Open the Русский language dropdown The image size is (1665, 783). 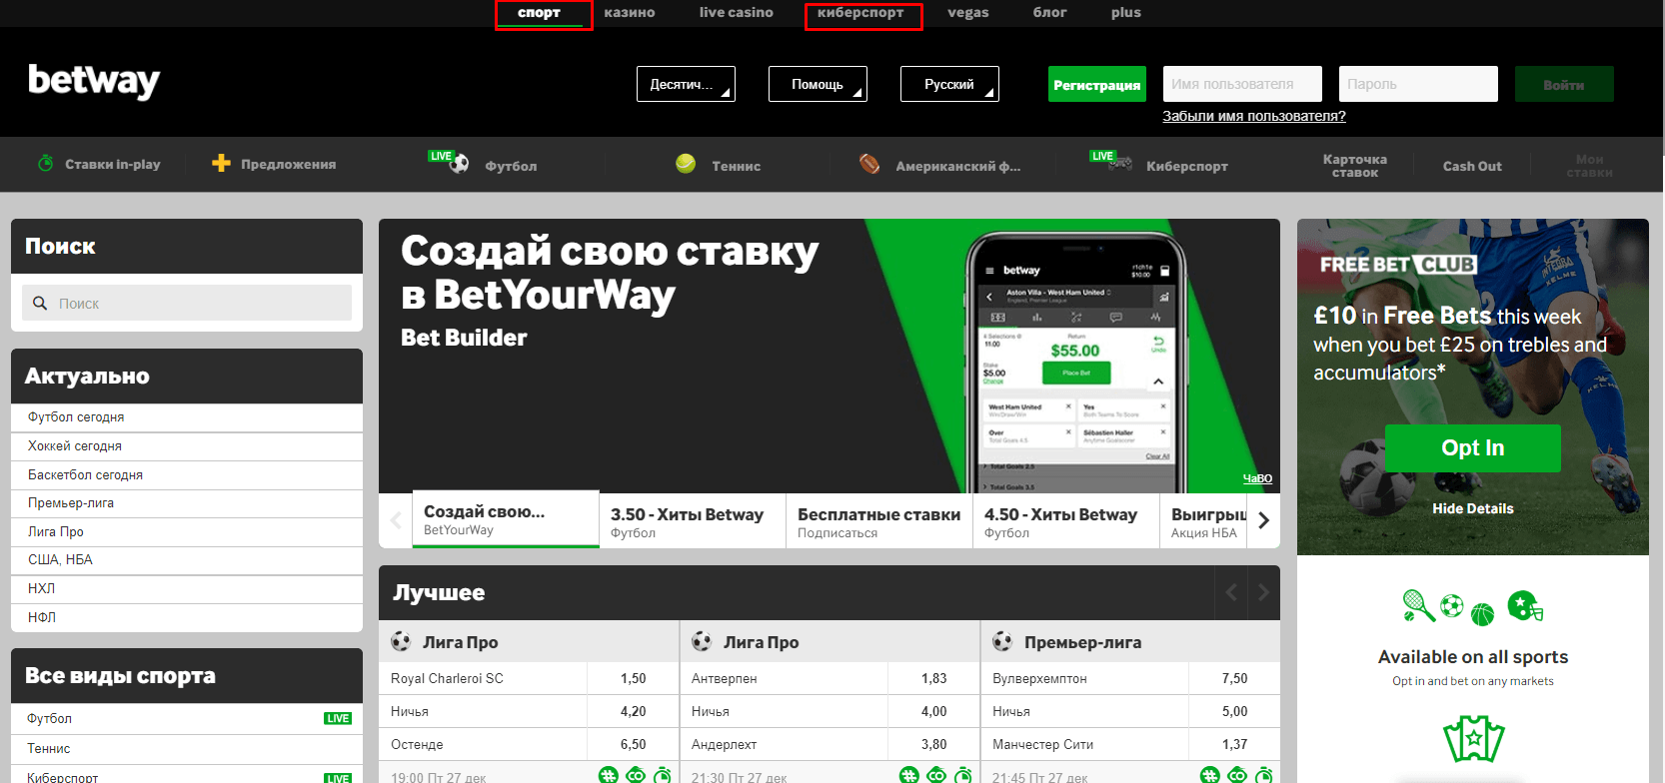click(949, 84)
